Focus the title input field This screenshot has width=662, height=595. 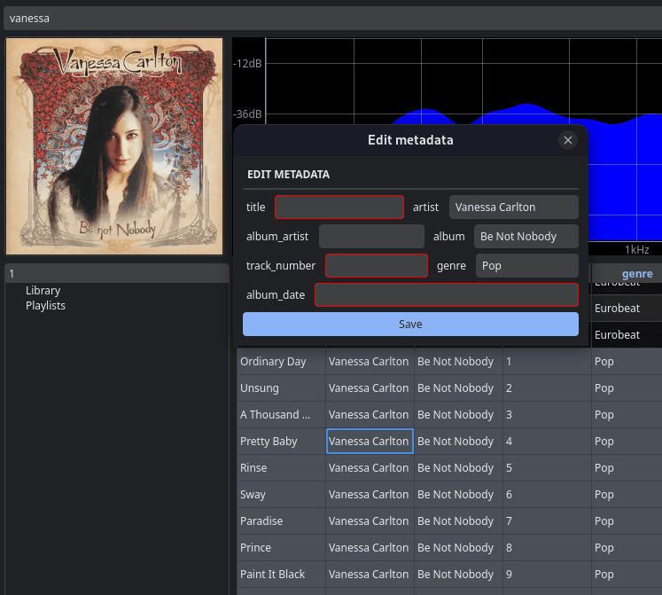tap(339, 207)
